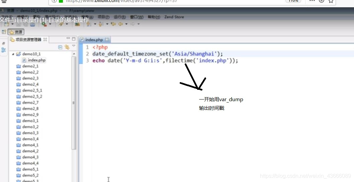Click the greyed Forward navigation arrow
Screen dimensions: 354x182
tap(132, 24)
